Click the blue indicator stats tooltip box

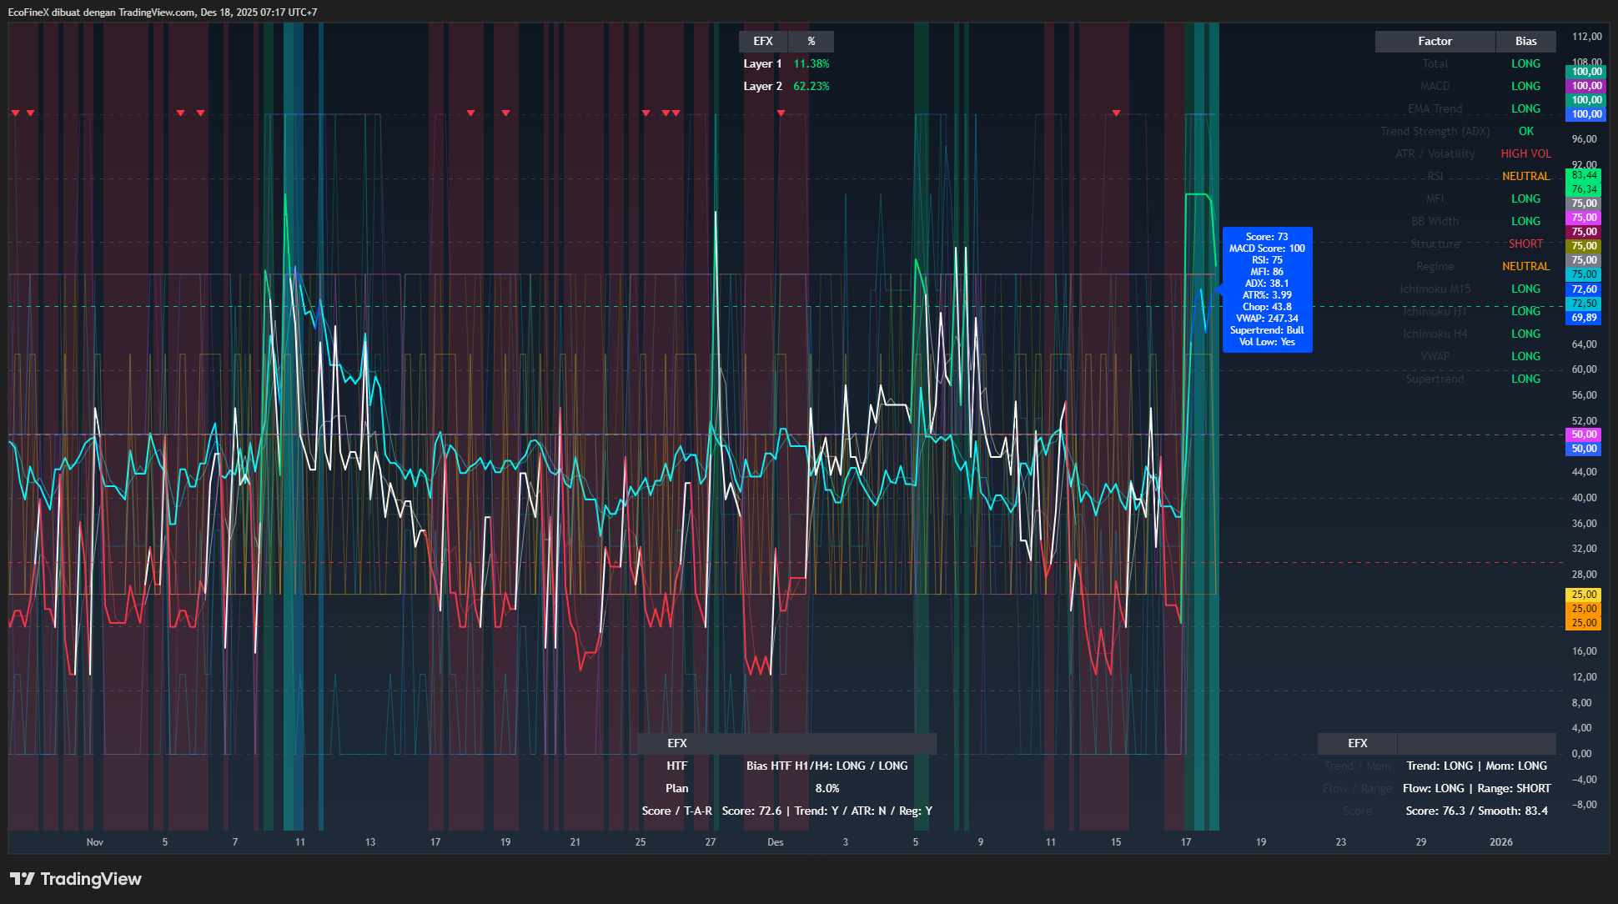tap(1267, 289)
